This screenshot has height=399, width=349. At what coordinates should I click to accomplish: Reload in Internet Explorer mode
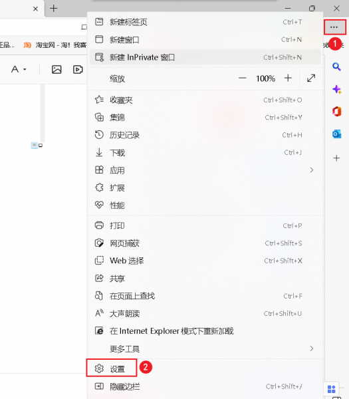coord(205,331)
